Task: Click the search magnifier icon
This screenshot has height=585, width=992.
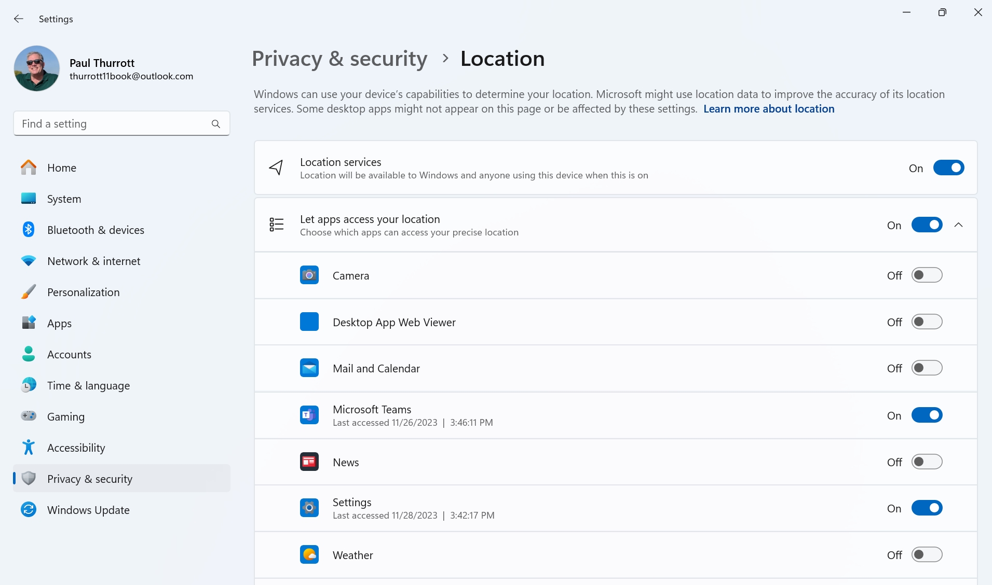Action: click(x=216, y=124)
